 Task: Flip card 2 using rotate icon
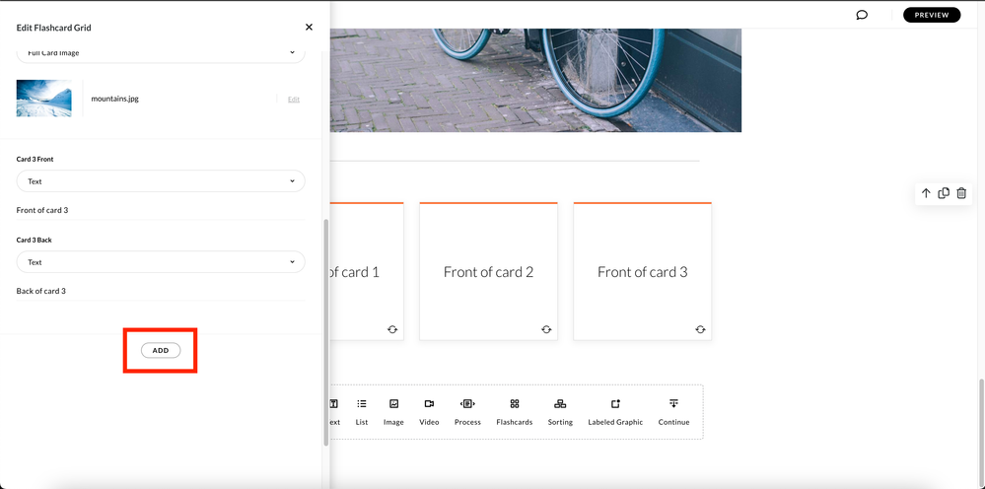click(546, 329)
